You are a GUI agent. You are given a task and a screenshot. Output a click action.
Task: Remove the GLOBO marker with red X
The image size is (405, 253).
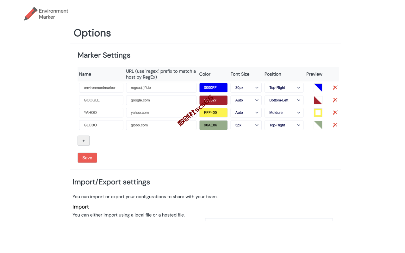click(335, 125)
